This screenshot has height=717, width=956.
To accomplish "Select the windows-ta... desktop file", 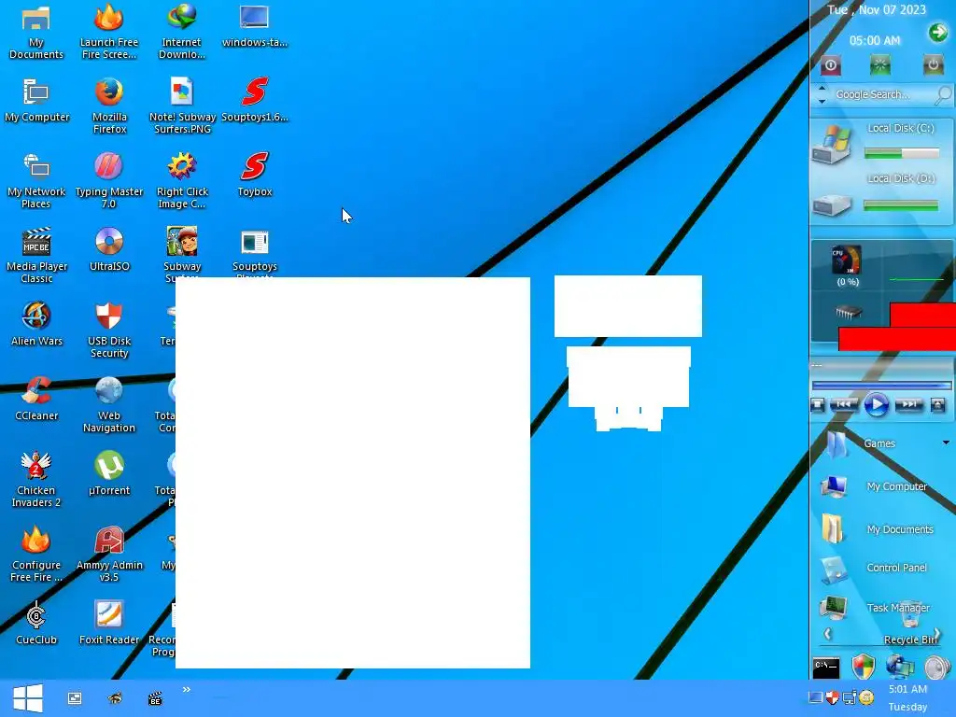I will (254, 26).
